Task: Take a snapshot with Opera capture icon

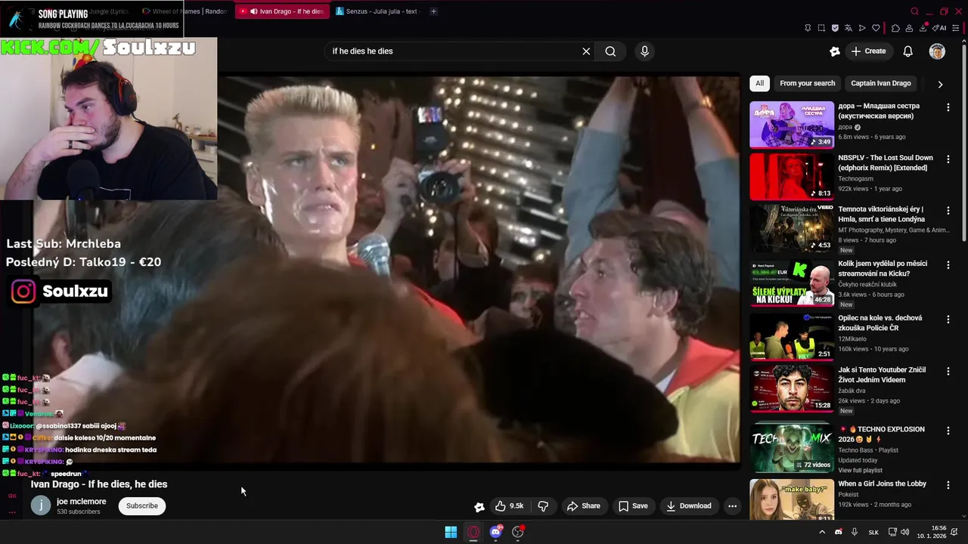Action: pos(821,28)
